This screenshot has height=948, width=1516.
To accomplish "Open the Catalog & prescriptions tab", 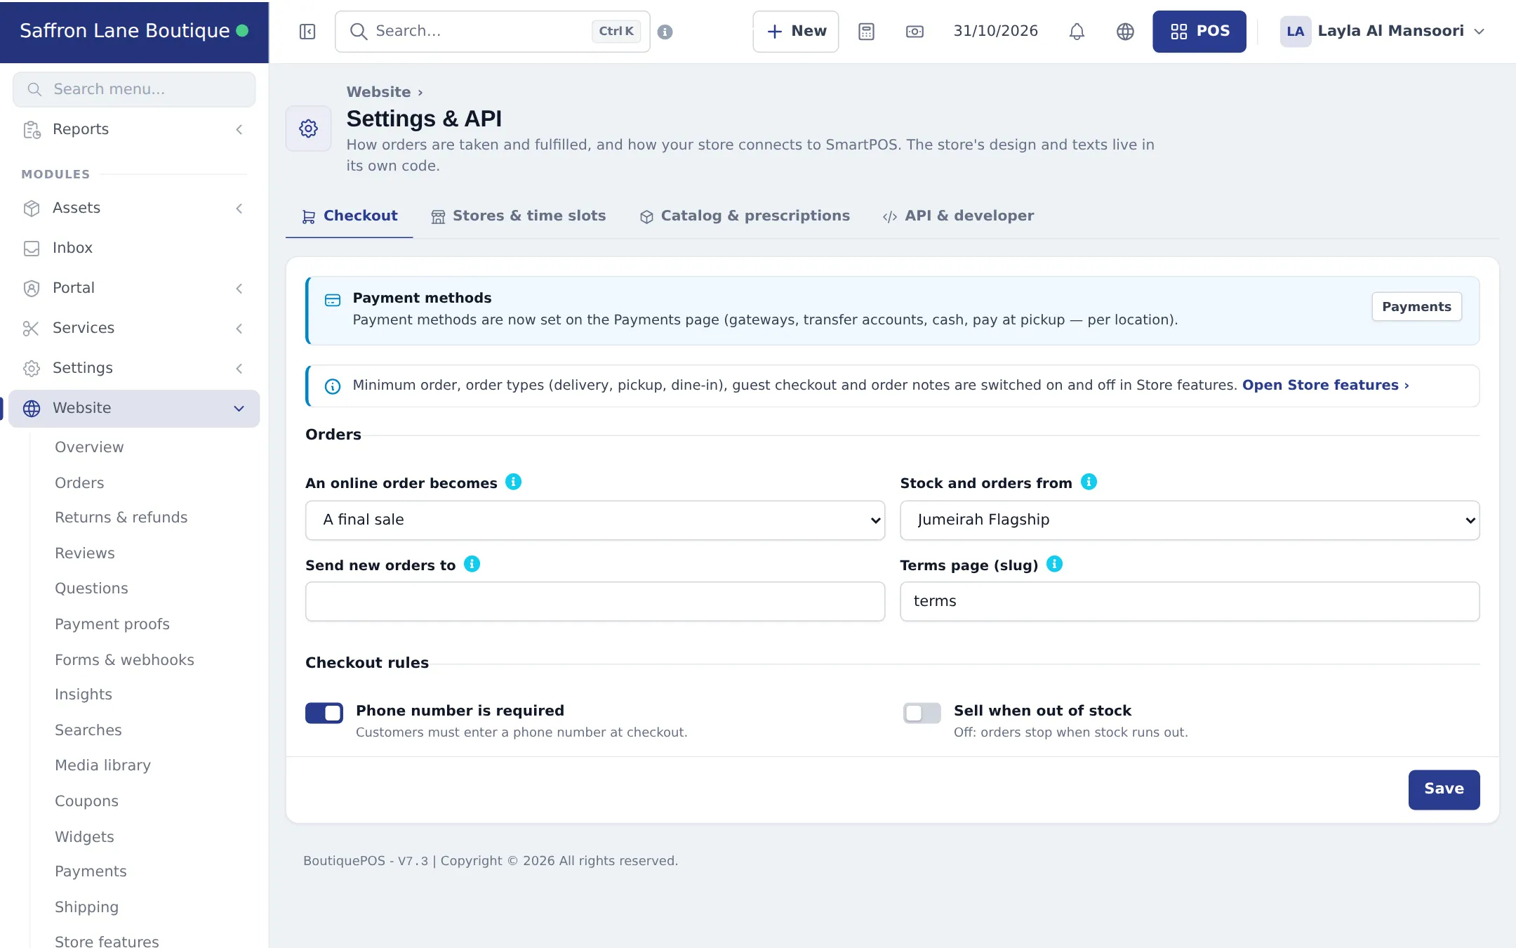I will tap(745, 216).
